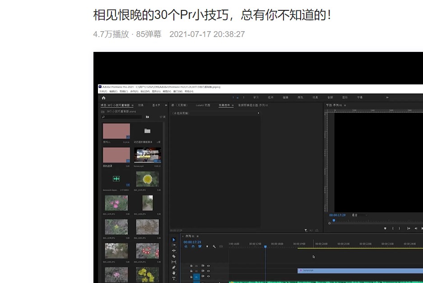
Task: Expand workspace overflow chevron
Action: [x=387, y=97]
